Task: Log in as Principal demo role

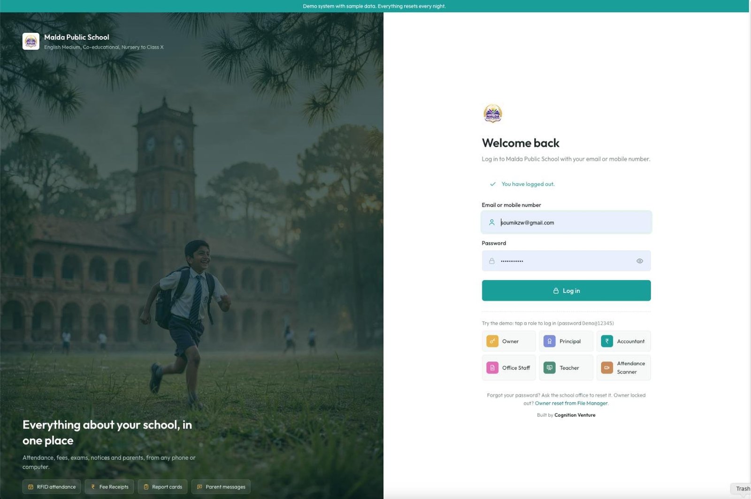Action: (x=566, y=341)
